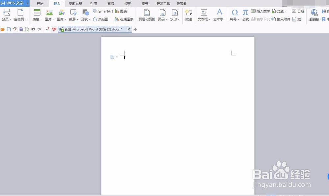Viewport: 329px width, 196px height.
Task: Open the 云服务 cloud services tab
Action: pyautogui.click(x=182, y=4)
